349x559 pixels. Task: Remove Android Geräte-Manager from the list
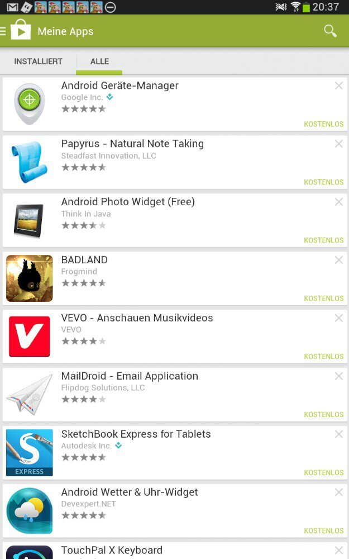[339, 86]
